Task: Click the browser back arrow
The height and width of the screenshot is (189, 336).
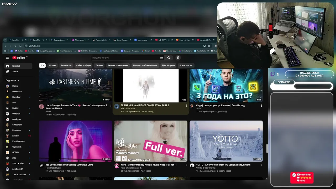Action: pos(6,46)
